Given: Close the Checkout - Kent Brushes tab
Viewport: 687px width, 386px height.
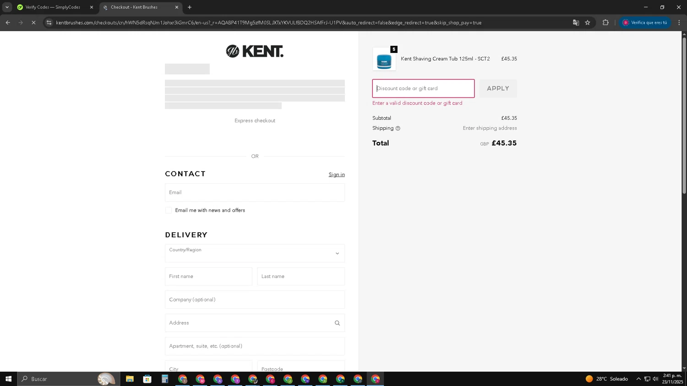Looking at the screenshot, I should pyautogui.click(x=177, y=7).
